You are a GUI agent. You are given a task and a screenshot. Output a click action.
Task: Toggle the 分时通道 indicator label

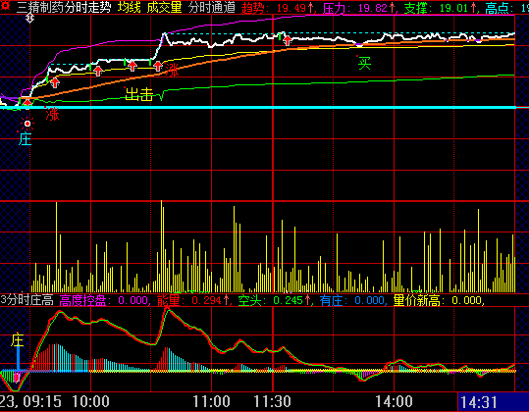pyautogui.click(x=212, y=7)
